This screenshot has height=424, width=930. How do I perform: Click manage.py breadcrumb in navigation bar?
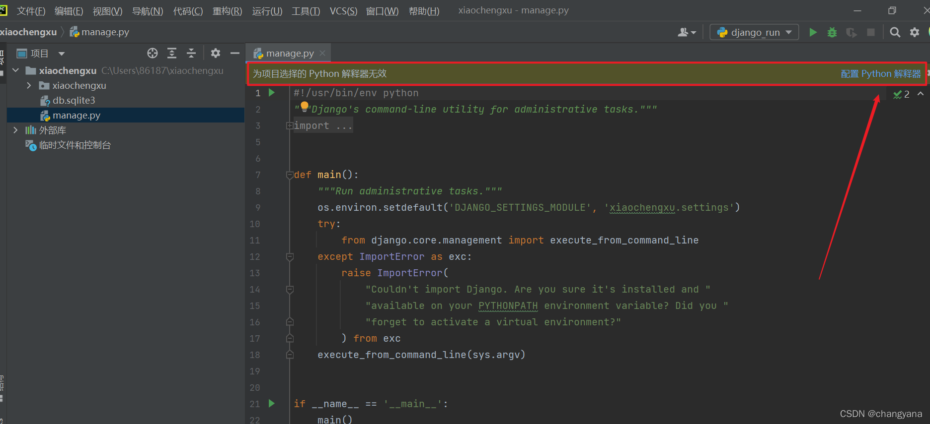pos(99,32)
